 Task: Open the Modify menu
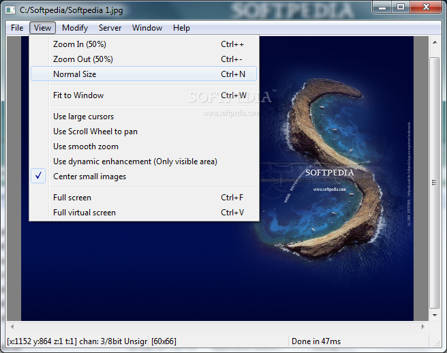click(75, 28)
